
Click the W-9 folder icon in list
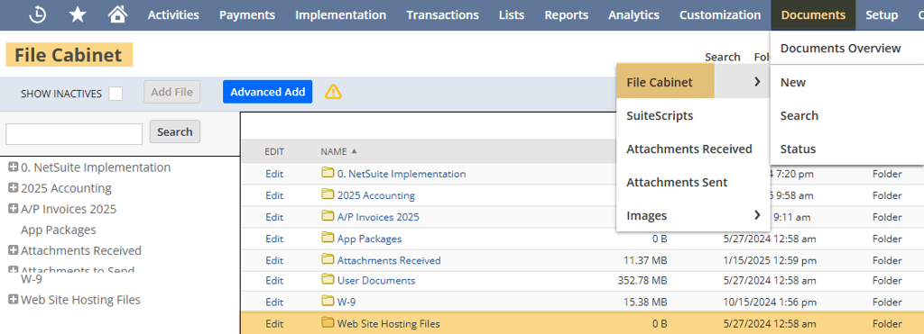(328, 302)
